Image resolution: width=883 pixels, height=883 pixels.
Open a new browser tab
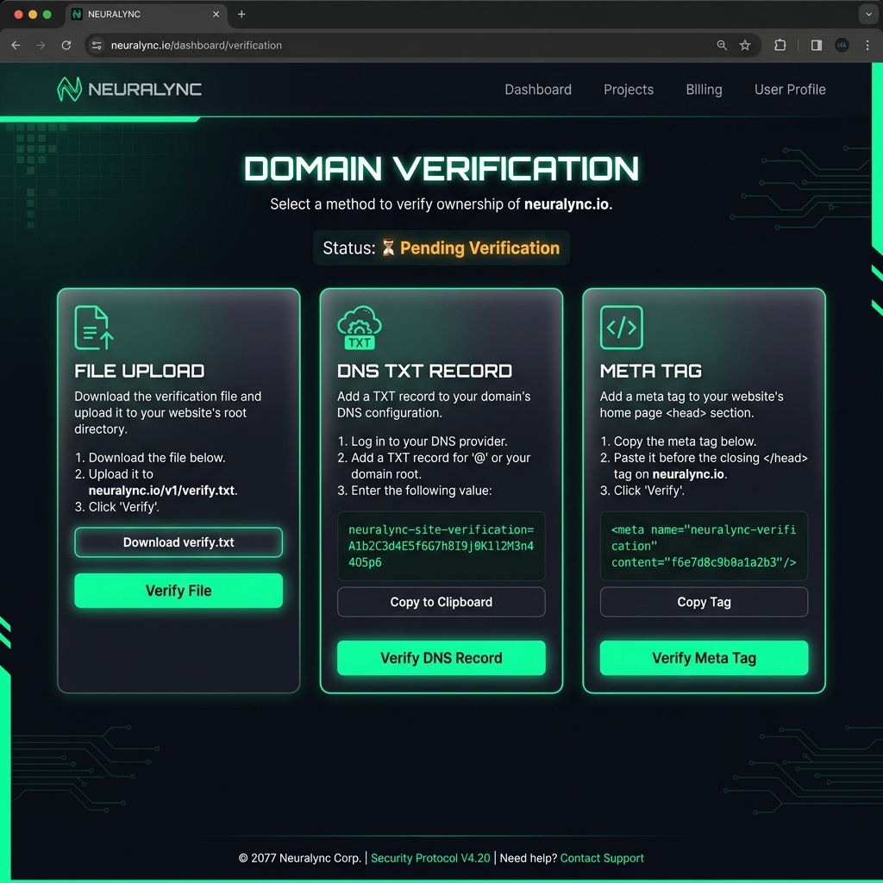click(x=241, y=15)
